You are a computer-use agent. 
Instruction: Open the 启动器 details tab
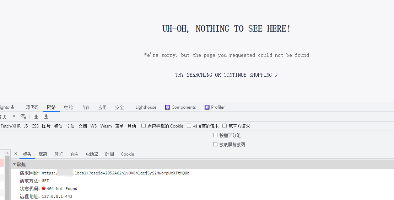[x=92, y=154]
